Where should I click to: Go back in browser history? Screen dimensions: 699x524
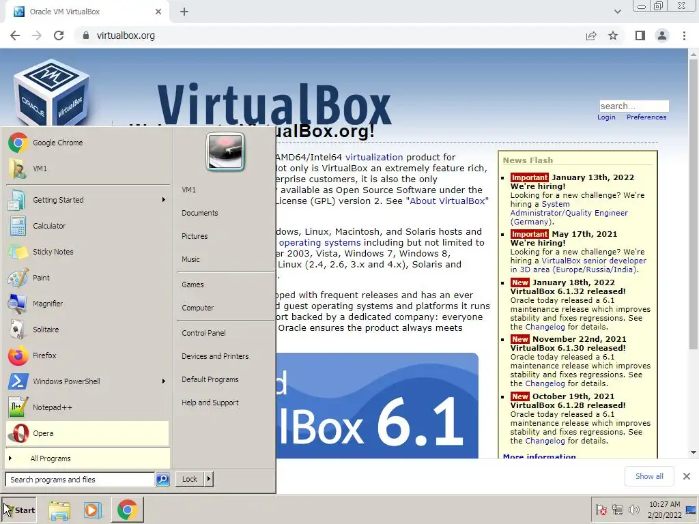point(15,35)
